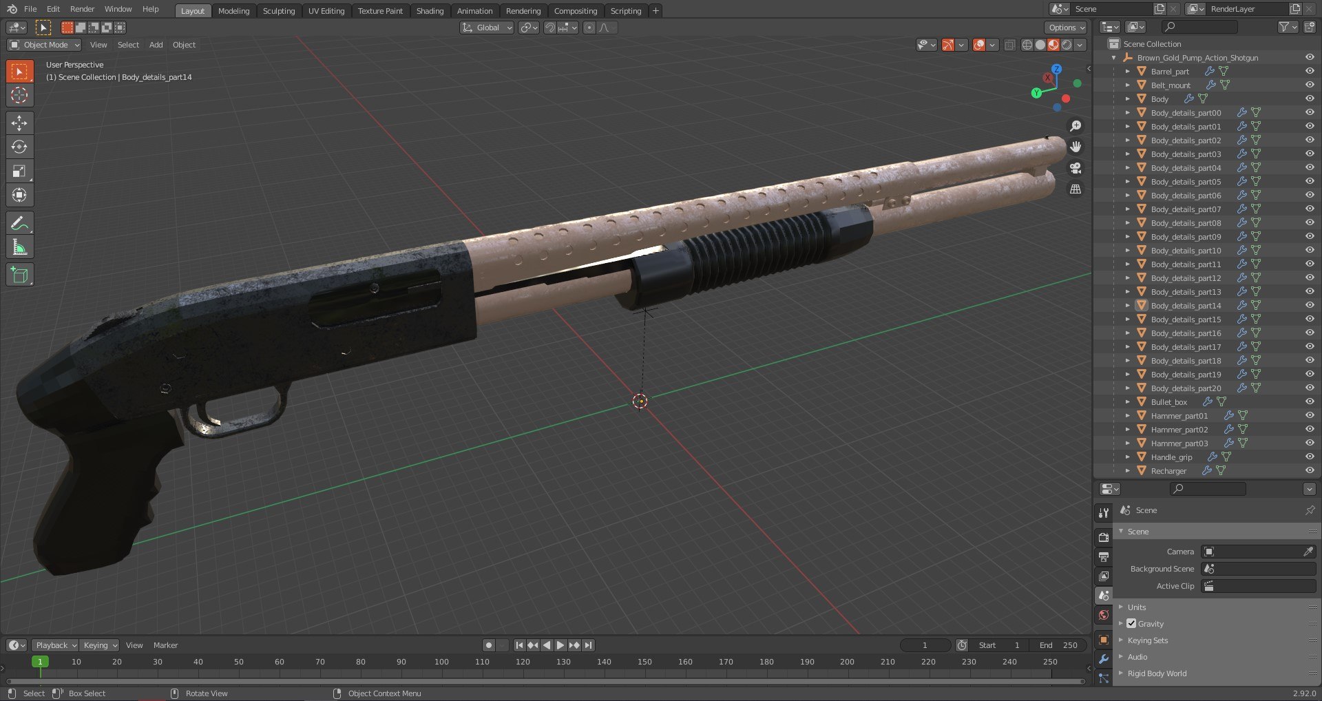Open the Object properties tab
Viewport: 1322px width, 701px height.
(1104, 640)
